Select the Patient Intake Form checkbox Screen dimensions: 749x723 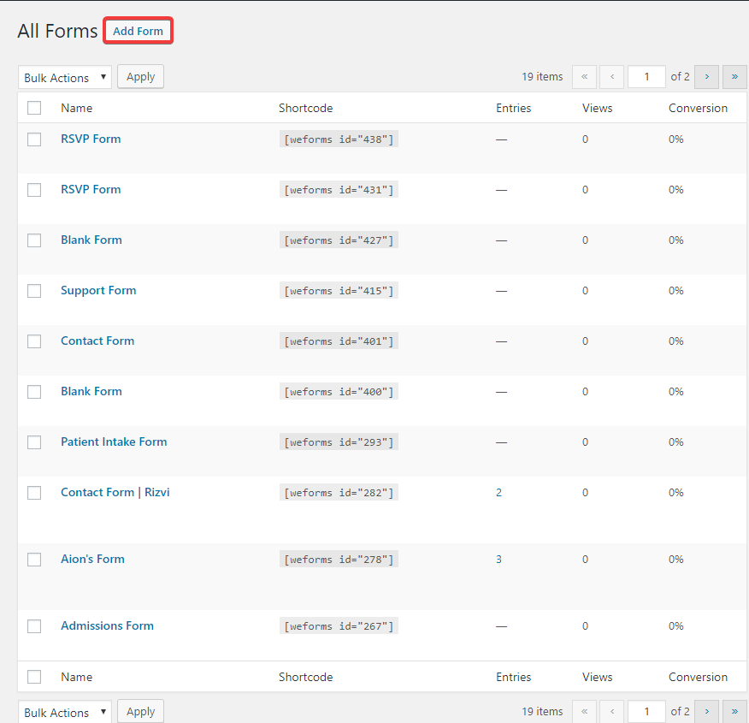pyautogui.click(x=34, y=442)
